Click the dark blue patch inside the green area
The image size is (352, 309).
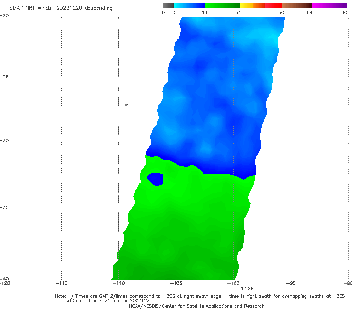[155, 179]
